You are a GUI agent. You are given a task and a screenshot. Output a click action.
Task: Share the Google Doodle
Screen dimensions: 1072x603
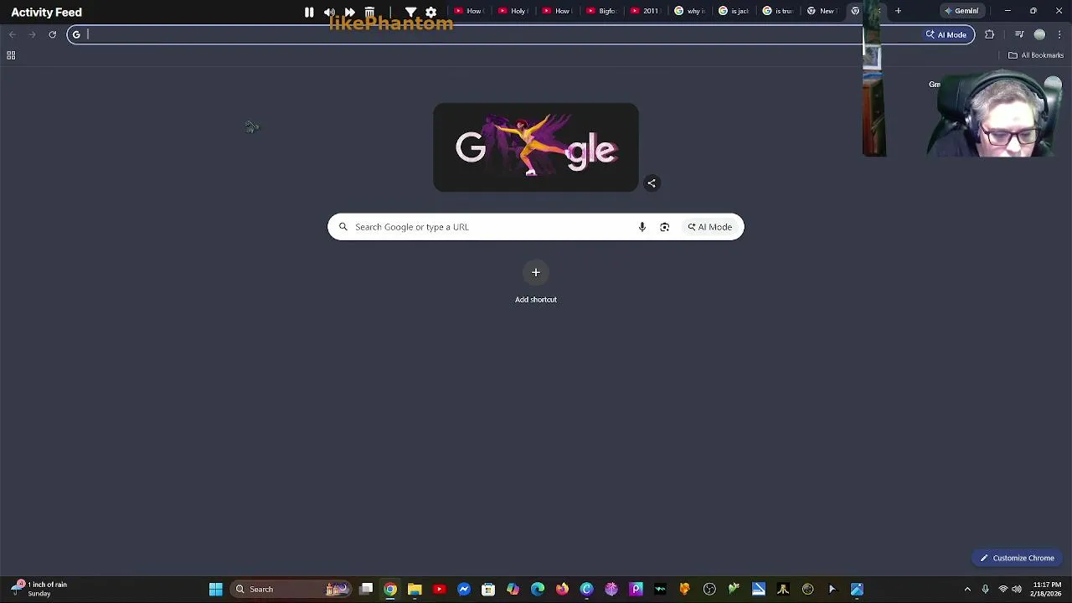(652, 183)
